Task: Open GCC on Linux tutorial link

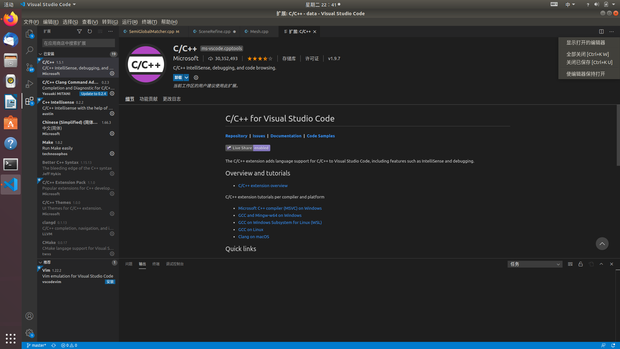Action: (x=251, y=230)
